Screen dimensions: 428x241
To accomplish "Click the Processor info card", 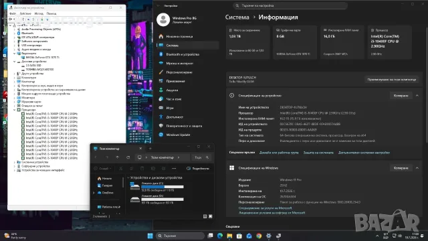I will coord(389,42).
